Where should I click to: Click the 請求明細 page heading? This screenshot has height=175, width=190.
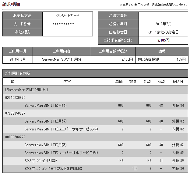11,5
